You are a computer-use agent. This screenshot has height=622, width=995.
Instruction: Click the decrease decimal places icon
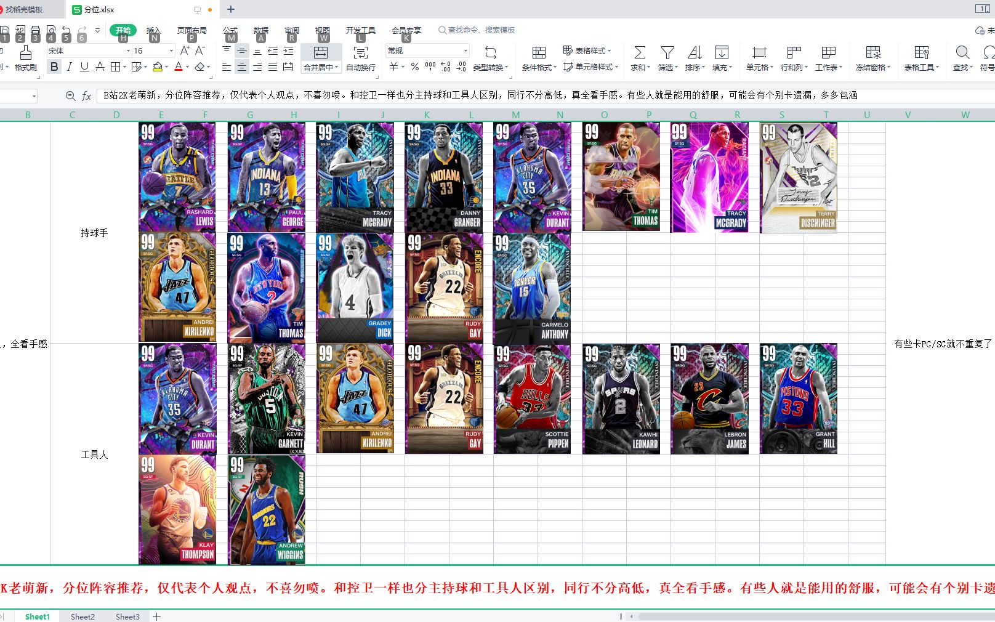coord(461,67)
